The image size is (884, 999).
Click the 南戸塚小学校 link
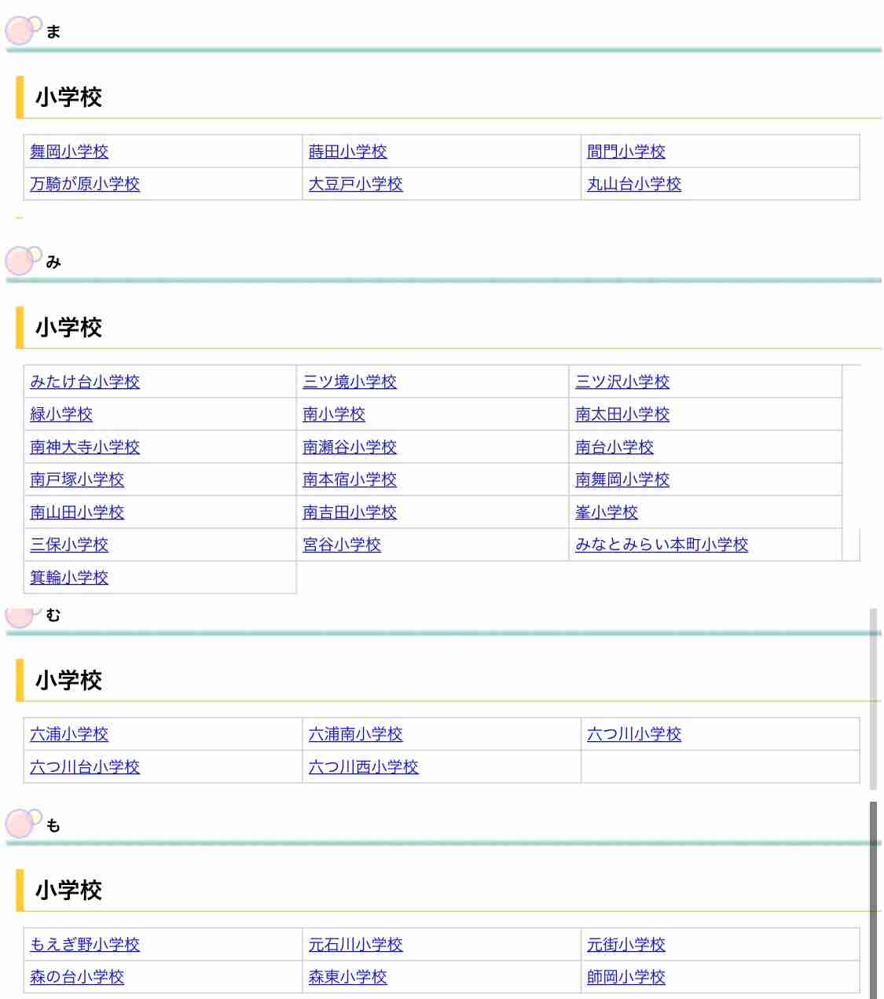pyautogui.click(x=77, y=479)
